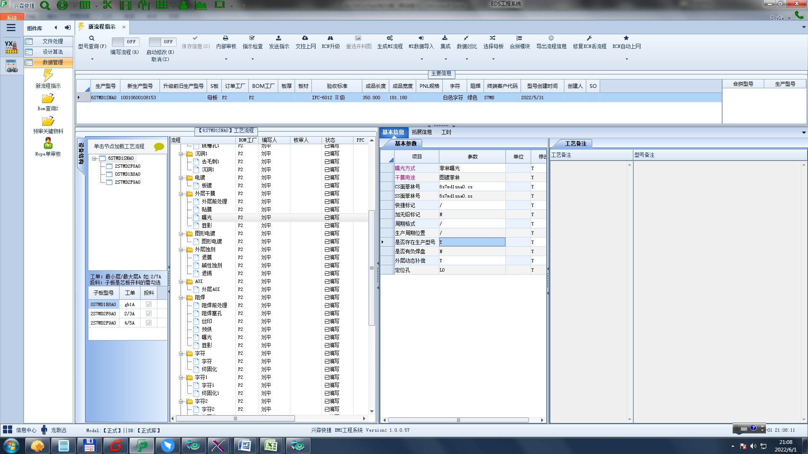Click the 修复ECN丢流程 wrench icon
808x454 pixels.
[x=589, y=38]
